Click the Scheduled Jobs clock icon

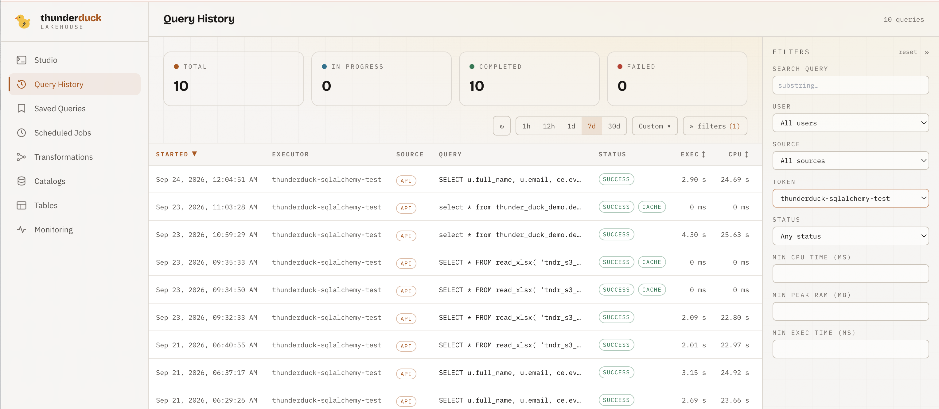[x=21, y=133]
